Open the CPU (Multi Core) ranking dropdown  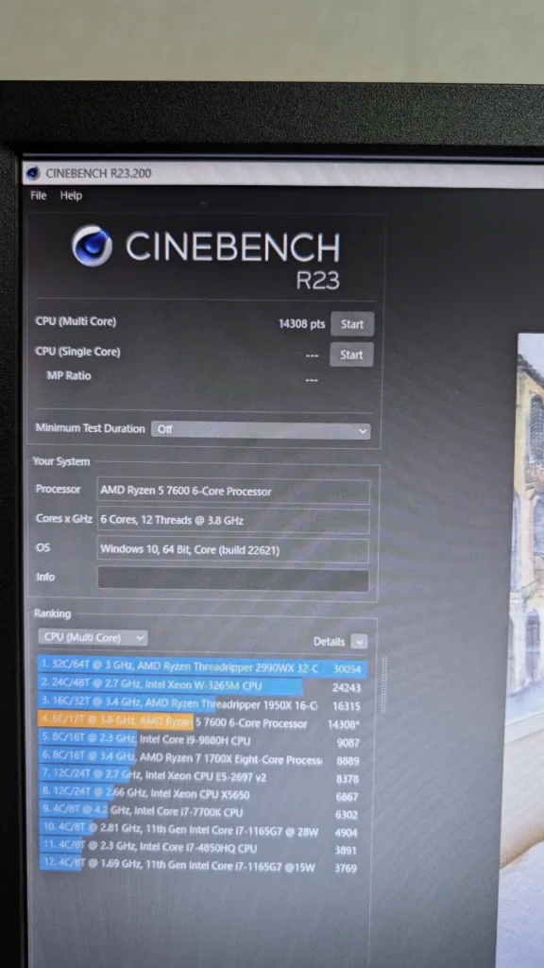coord(93,638)
